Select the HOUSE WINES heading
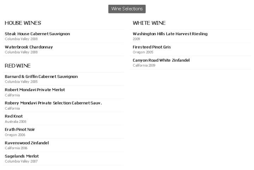254x170 pixels. (23, 23)
